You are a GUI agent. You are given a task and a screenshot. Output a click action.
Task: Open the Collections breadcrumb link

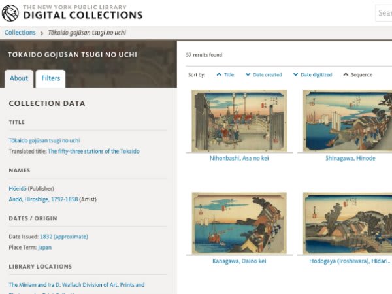[20, 33]
